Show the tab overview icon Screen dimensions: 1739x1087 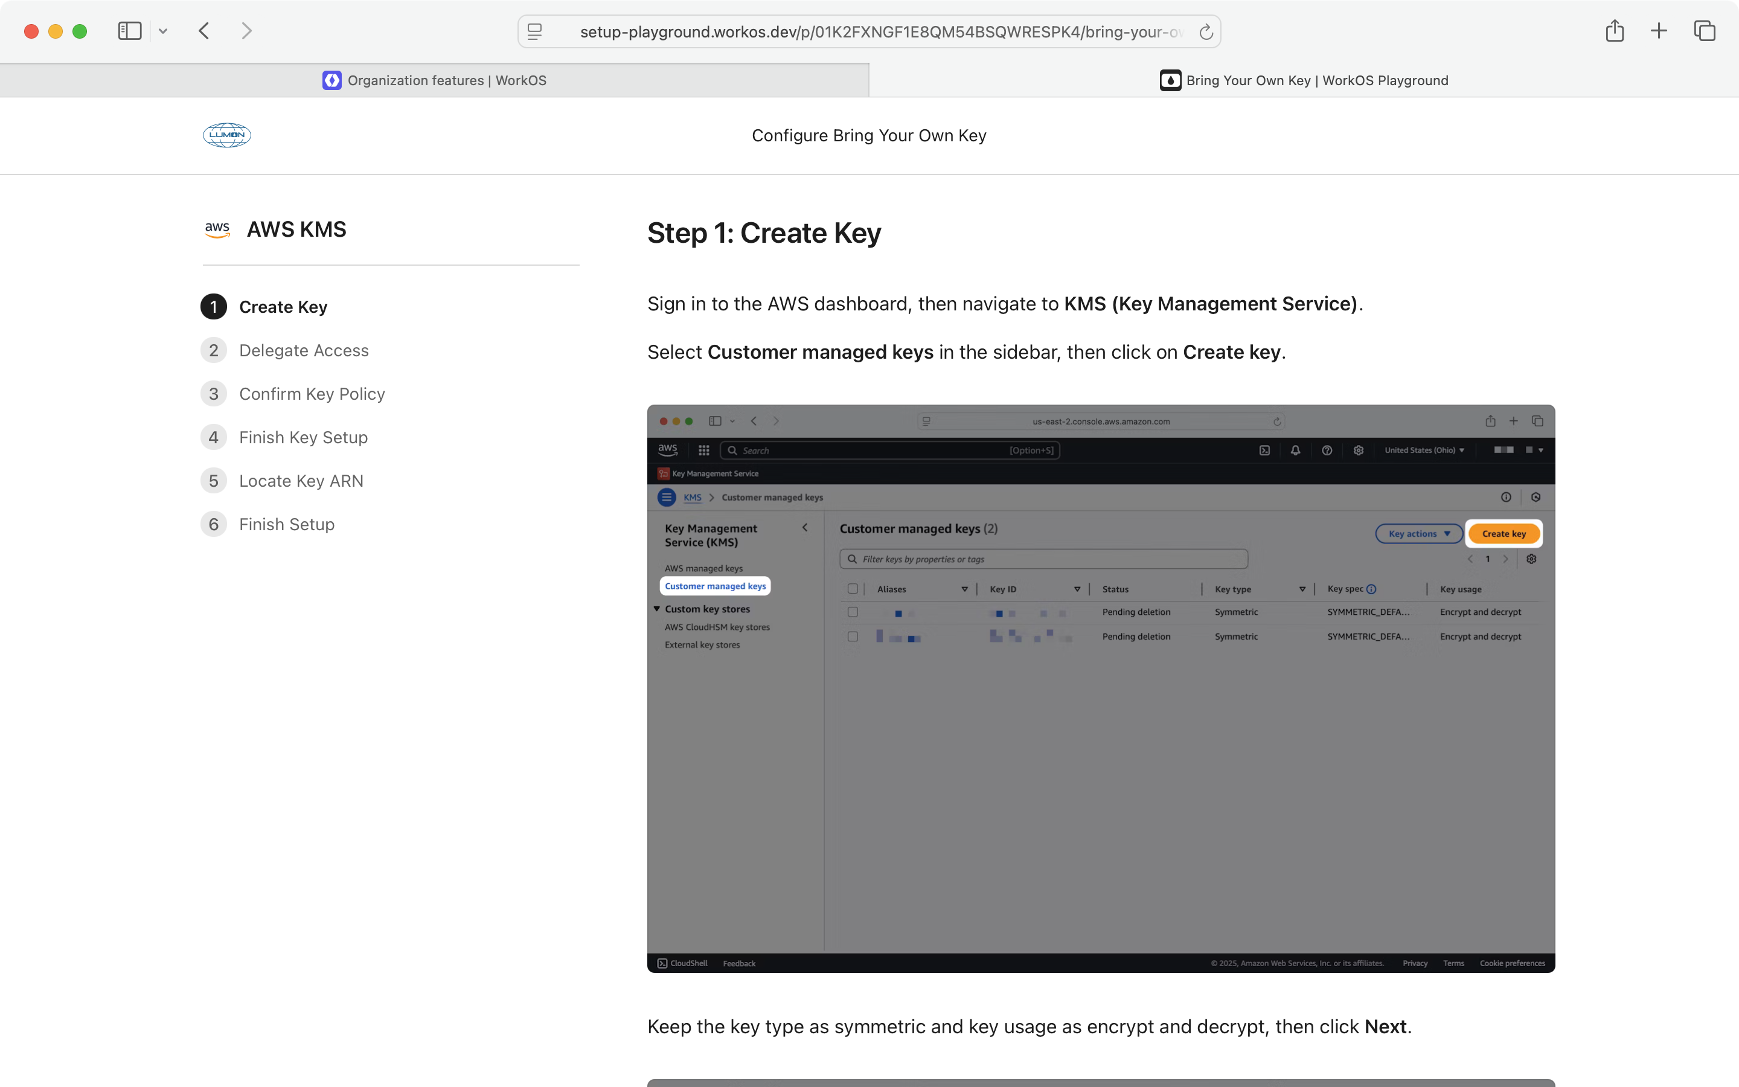(1705, 31)
